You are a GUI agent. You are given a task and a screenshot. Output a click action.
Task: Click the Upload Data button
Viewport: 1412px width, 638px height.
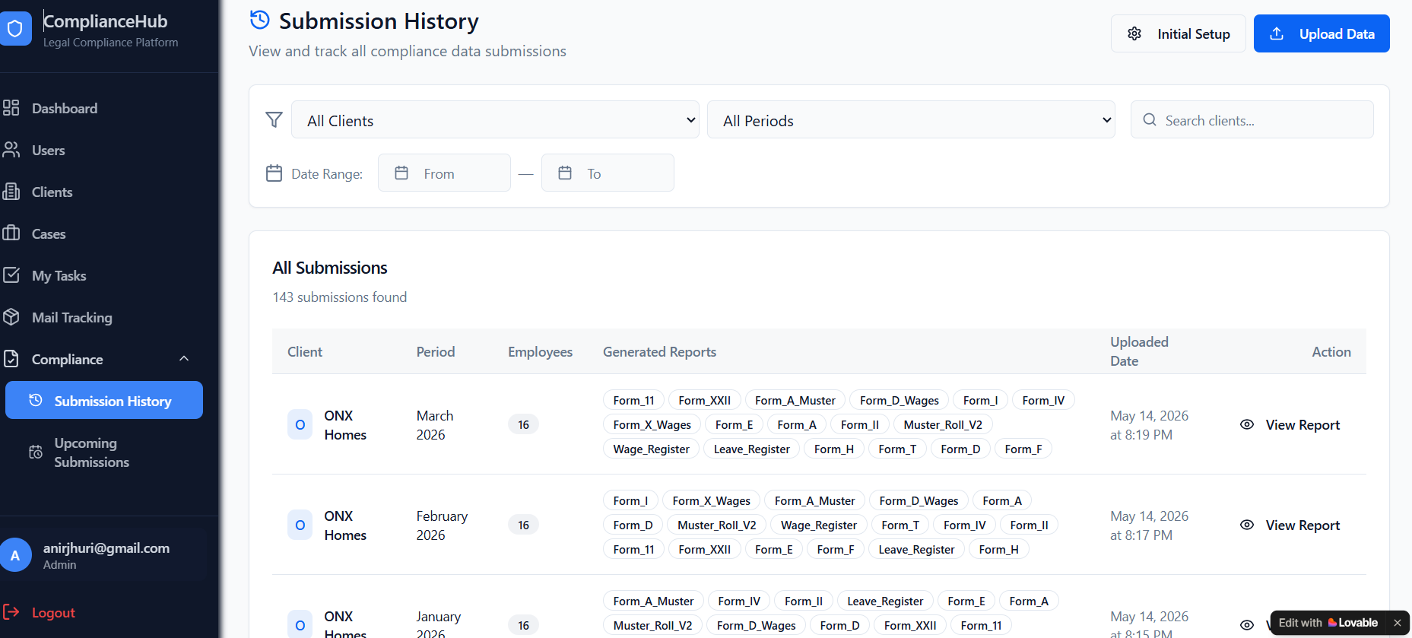tap(1322, 33)
